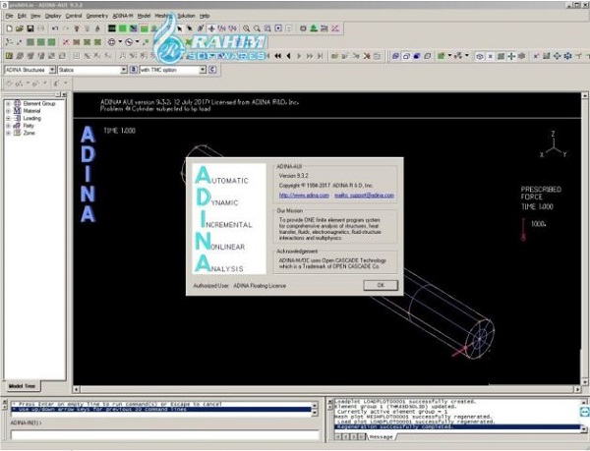Click the Print icon in the top toolbar

click(x=41, y=28)
